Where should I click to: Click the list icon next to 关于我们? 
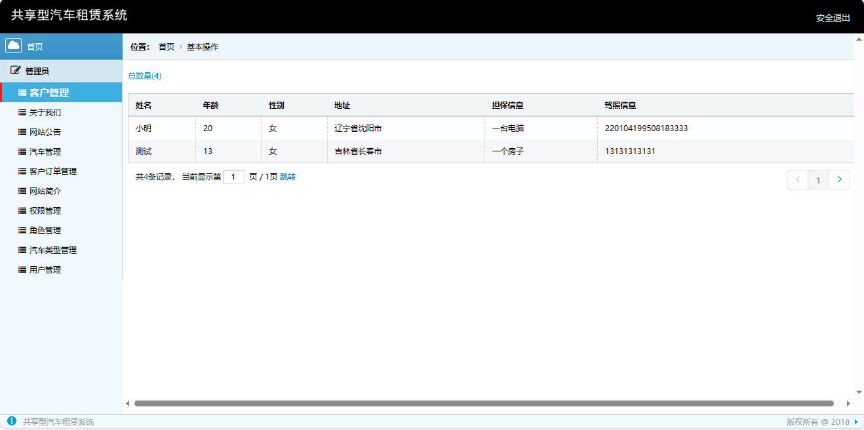[x=22, y=112]
